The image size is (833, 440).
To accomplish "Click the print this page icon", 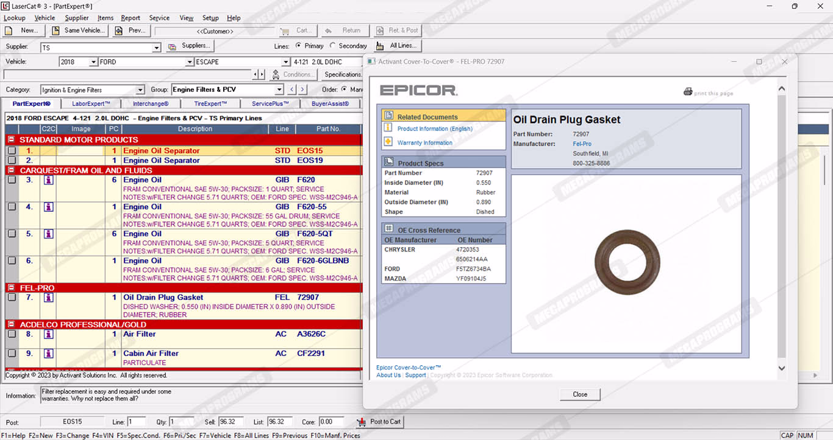I will click(688, 92).
